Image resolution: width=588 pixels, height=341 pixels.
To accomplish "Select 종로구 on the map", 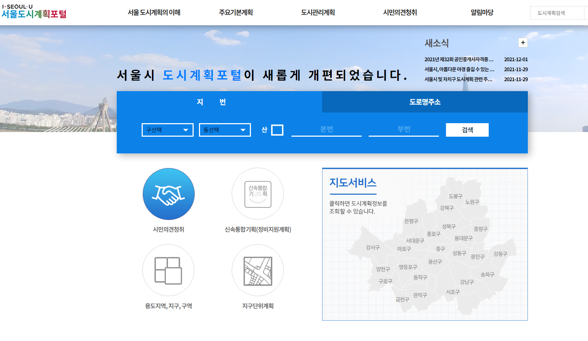I will point(434,234).
